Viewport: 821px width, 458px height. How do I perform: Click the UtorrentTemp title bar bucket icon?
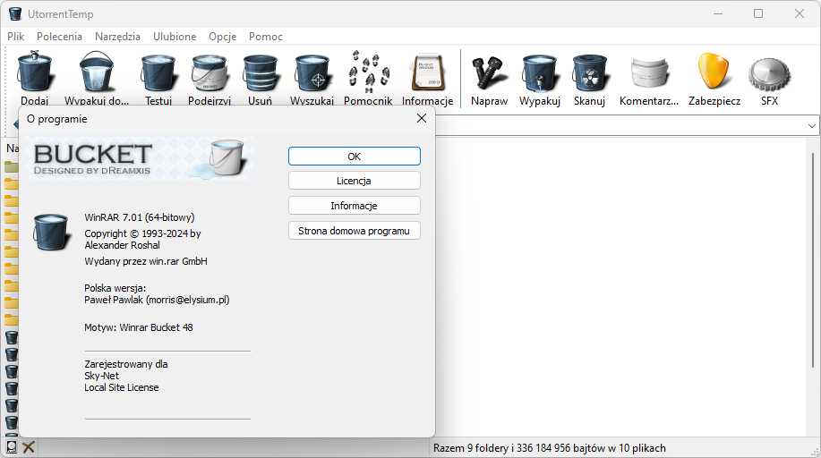pyautogui.click(x=15, y=13)
